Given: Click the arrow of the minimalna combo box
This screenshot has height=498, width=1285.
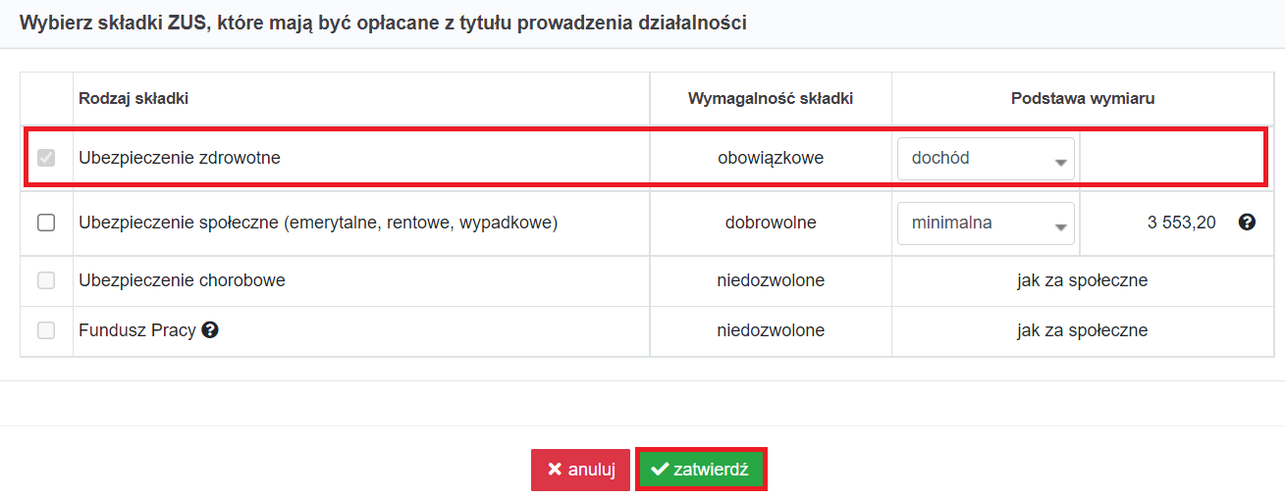Looking at the screenshot, I should click(x=1060, y=227).
